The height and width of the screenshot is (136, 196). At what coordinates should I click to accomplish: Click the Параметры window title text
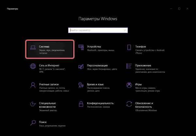(x=12, y=9)
